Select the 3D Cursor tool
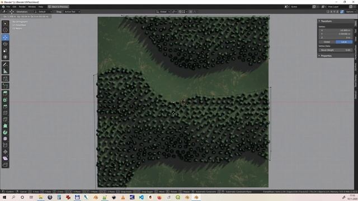Image resolution: width=358 pixels, height=201 pixels. [5, 30]
